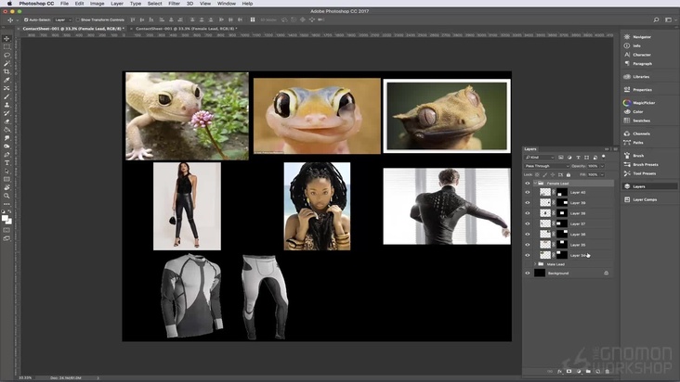Select the Horizontal Type tool
The width and height of the screenshot is (680, 382).
[7, 162]
